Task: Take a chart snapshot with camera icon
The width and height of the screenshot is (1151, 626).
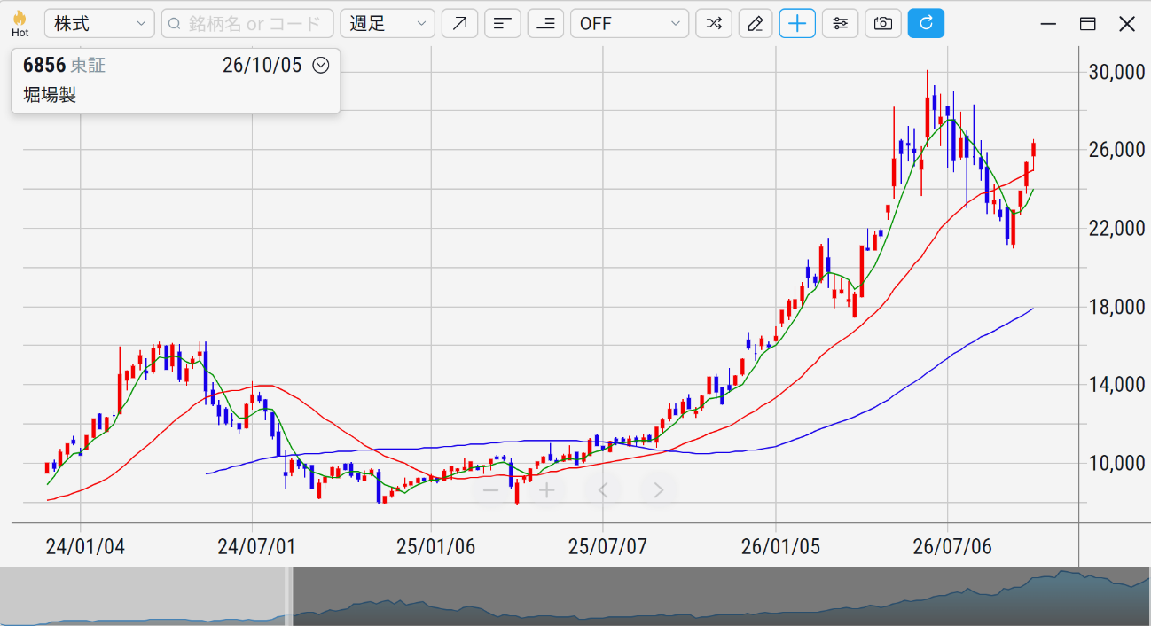Action: pos(882,24)
